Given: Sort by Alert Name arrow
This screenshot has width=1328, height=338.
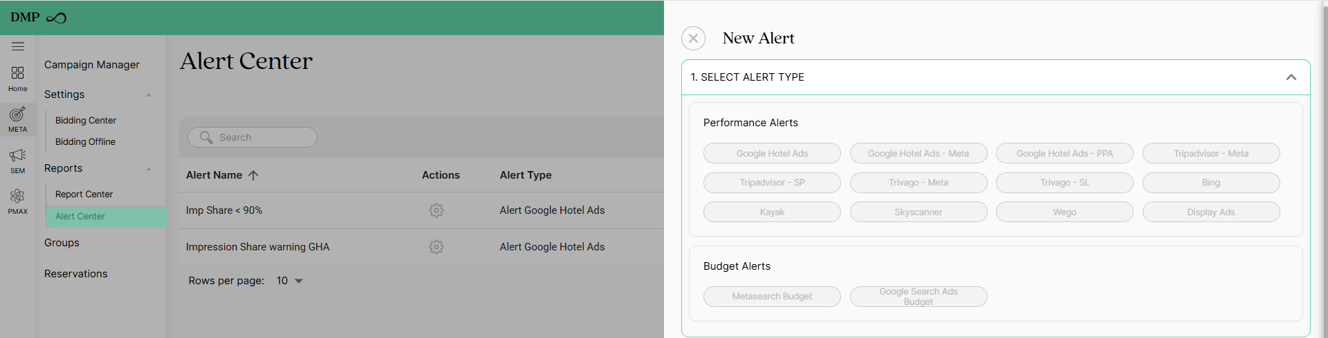Looking at the screenshot, I should [254, 175].
